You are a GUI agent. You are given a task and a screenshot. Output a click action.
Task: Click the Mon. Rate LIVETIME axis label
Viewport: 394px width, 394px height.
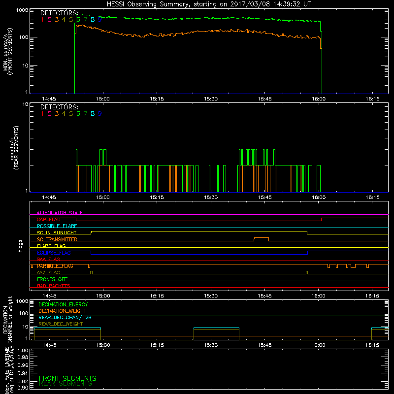(9, 370)
